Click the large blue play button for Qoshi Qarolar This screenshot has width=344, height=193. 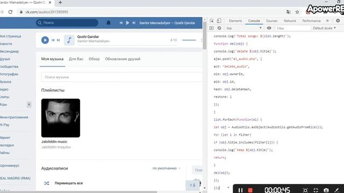[45, 40]
